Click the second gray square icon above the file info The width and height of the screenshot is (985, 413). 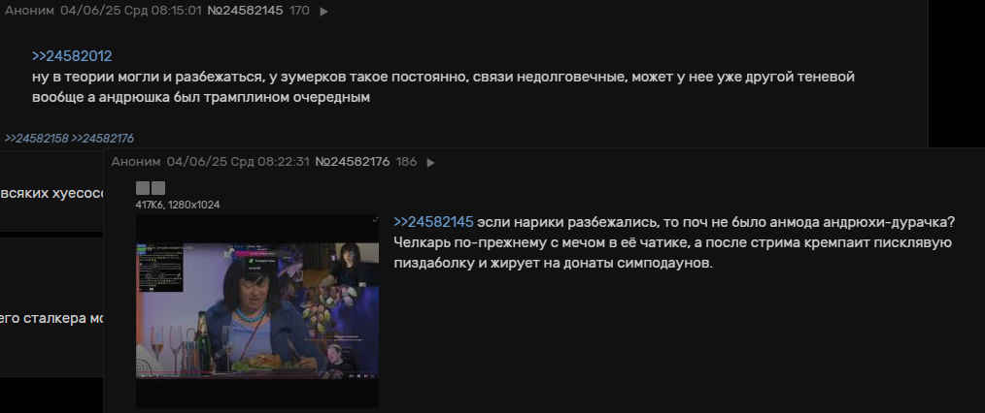click(x=158, y=188)
